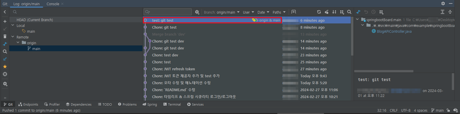Switch to the Log: origin/main tab
This screenshot has height=114, width=460.
coord(27,4)
